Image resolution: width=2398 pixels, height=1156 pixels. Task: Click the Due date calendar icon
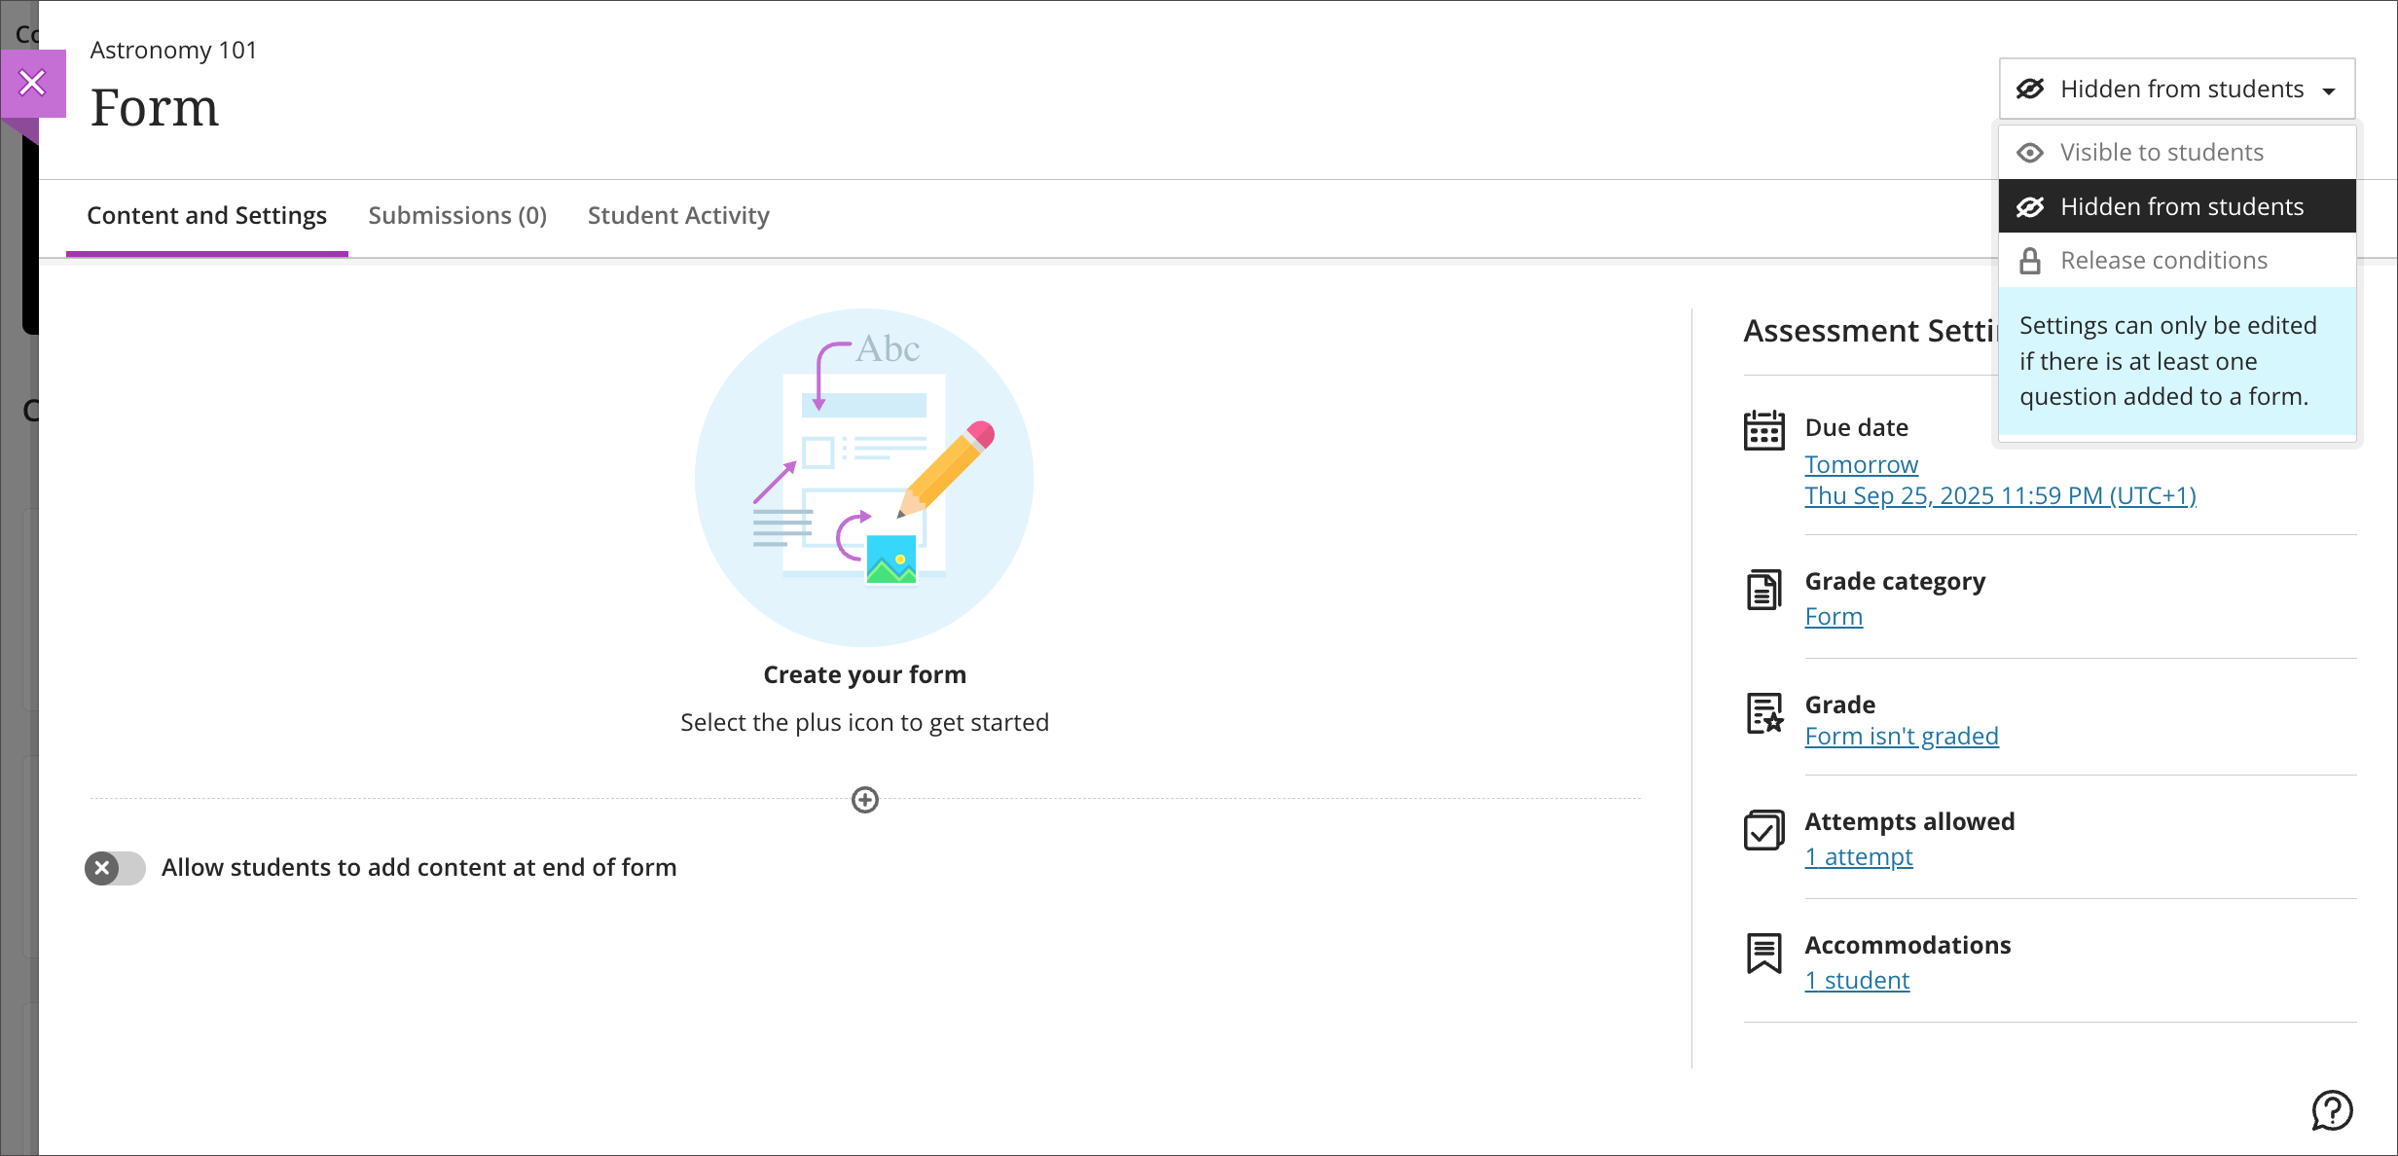[1763, 430]
